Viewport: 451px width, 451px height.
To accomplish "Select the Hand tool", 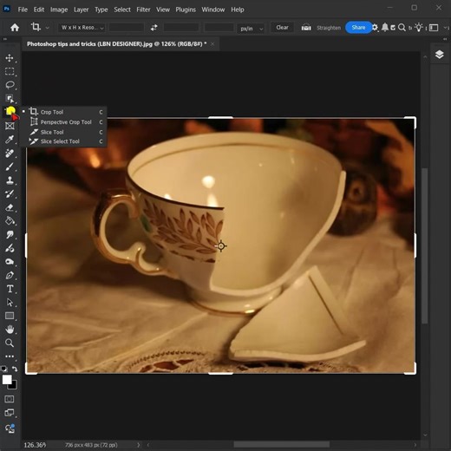I will pyautogui.click(x=10, y=330).
